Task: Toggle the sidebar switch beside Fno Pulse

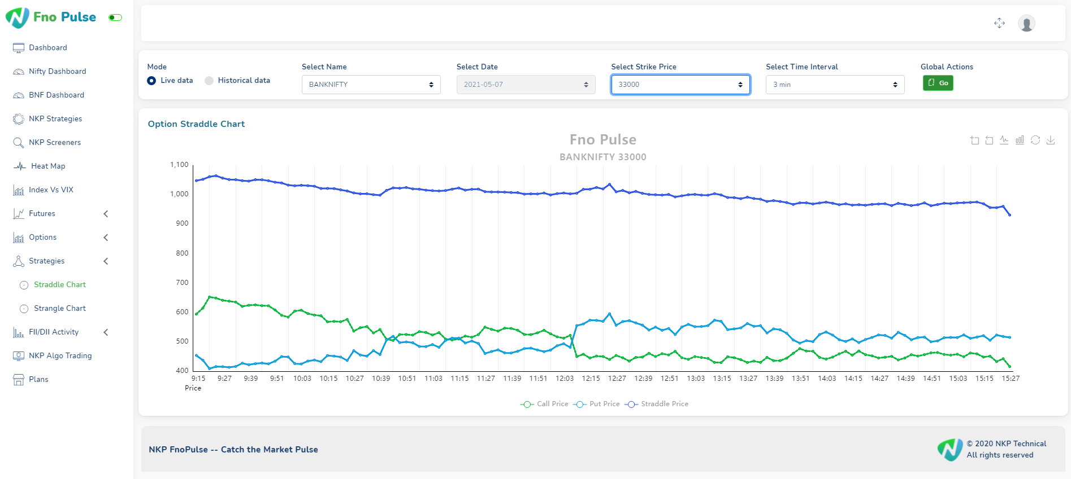Action: 115,17
